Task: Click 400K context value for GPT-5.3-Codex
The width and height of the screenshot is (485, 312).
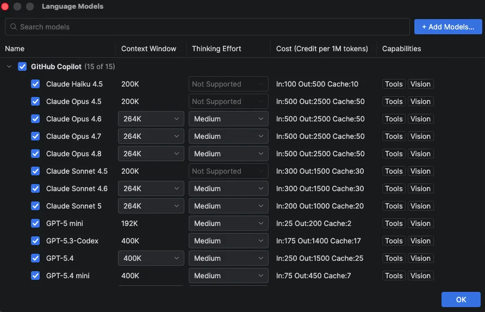Action: point(130,241)
